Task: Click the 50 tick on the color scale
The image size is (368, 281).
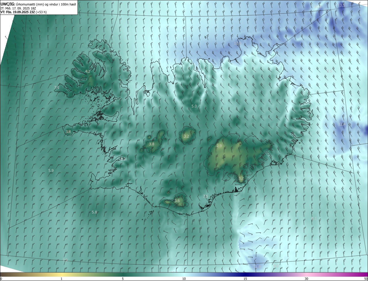Action: (365, 279)
